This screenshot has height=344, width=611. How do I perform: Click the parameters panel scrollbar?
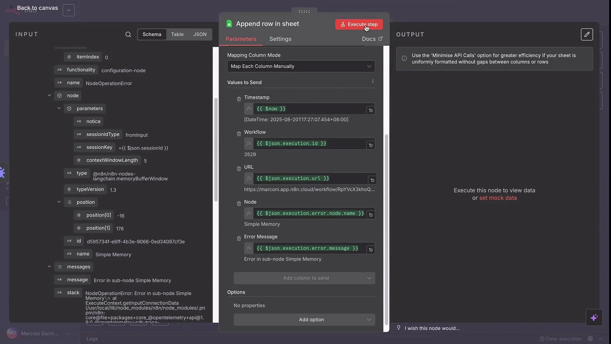pos(386,229)
